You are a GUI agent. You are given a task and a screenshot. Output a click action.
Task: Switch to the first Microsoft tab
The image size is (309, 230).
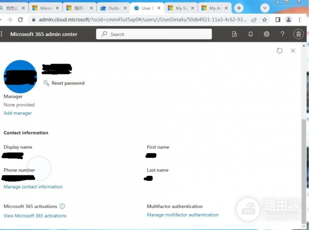tap(43, 8)
